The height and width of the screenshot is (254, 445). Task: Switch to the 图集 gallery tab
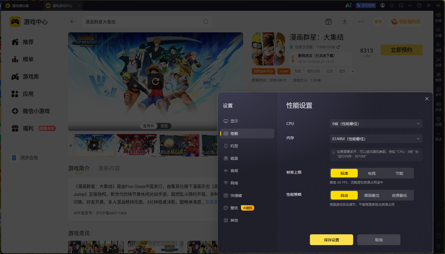(x=164, y=126)
